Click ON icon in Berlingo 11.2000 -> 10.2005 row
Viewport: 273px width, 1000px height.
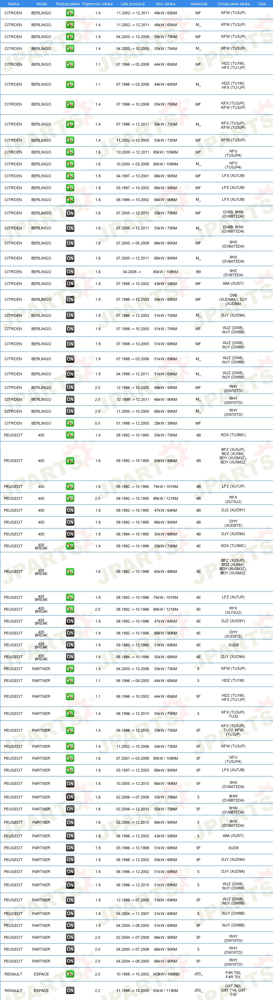[x=70, y=411]
